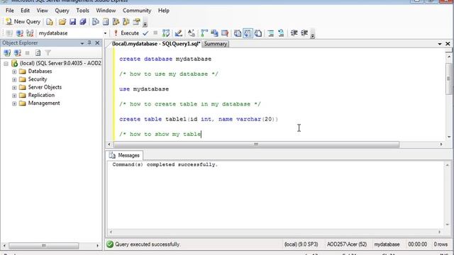Screen dimensions: 454x255
Task: Click the Summary window toolbar icon
Action: coord(106,22)
